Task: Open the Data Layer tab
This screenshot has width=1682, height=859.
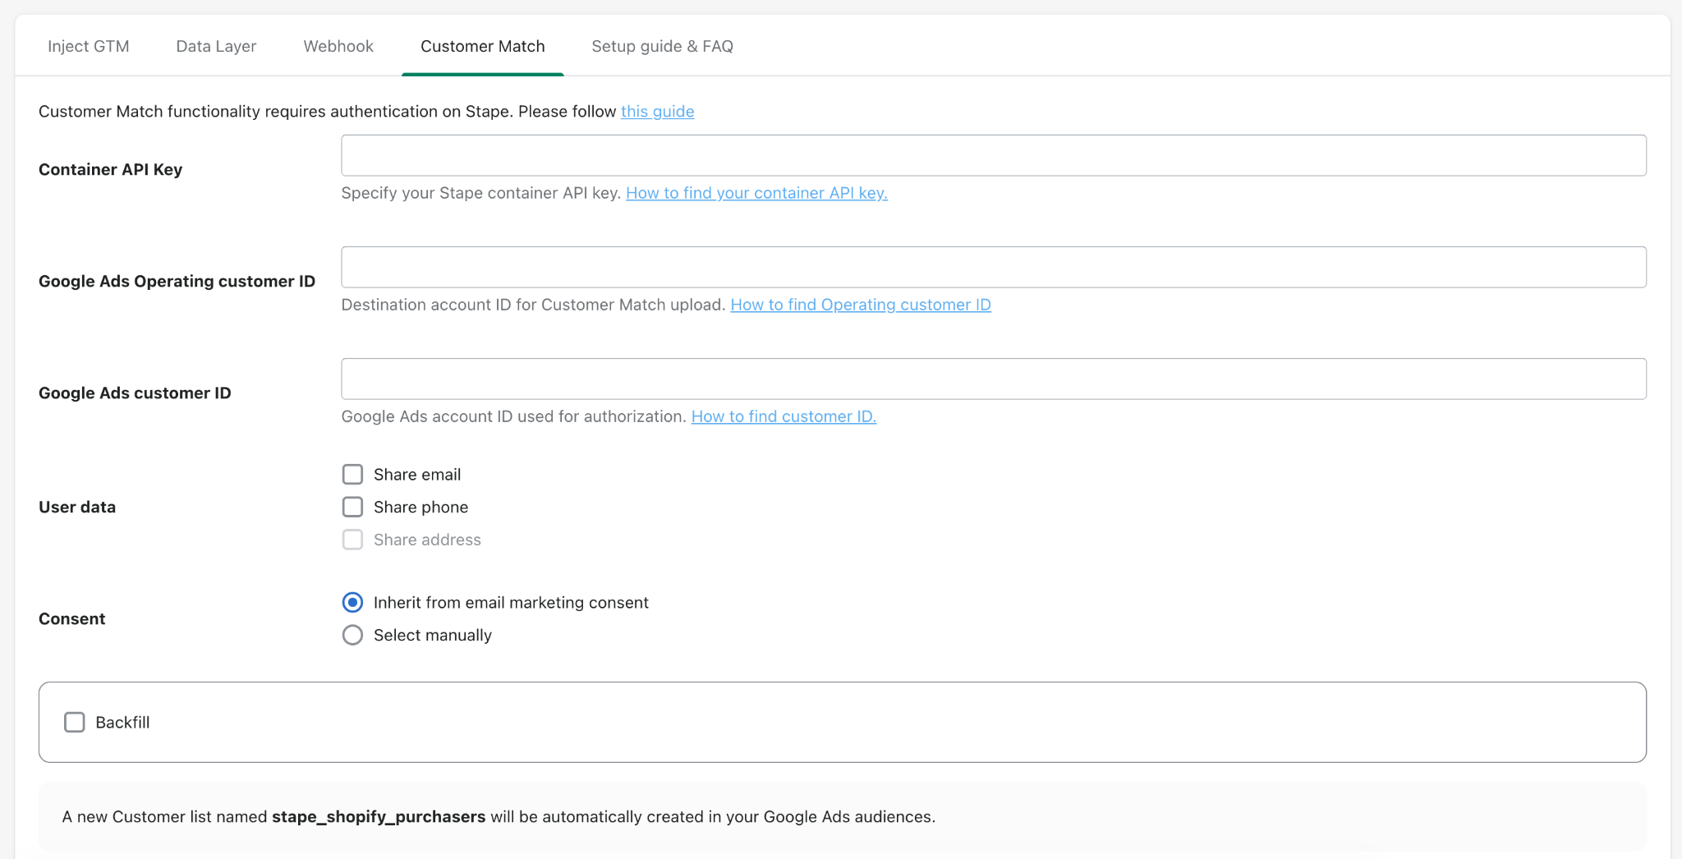Action: click(216, 46)
